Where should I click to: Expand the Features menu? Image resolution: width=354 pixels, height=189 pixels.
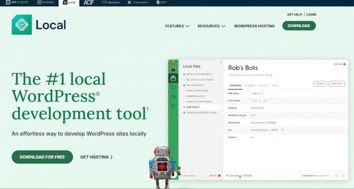tap(177, 26)
